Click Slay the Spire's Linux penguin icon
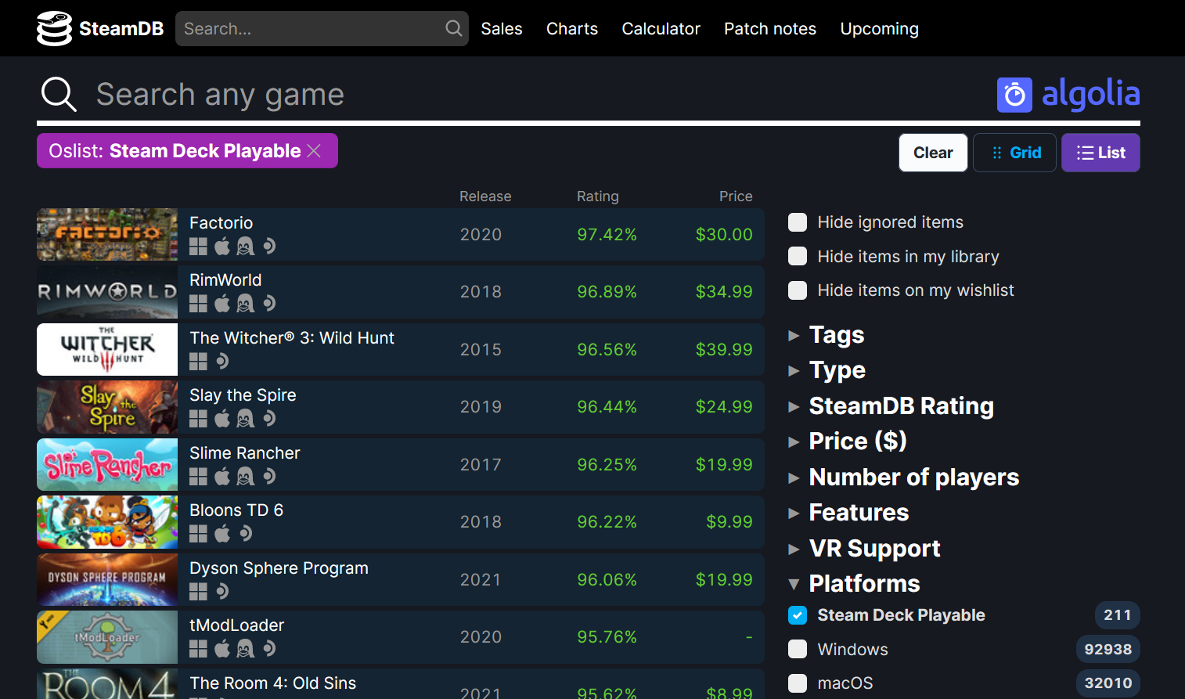1185x699 pixels. (x=246, y=419)
